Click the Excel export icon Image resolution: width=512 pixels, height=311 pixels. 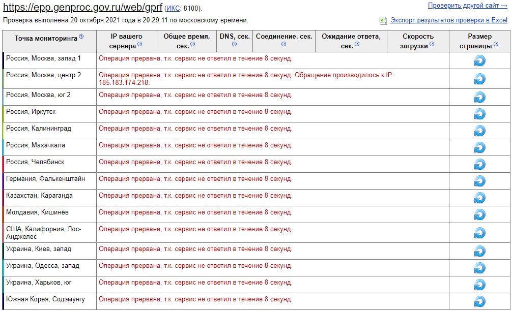pos(383,20)
